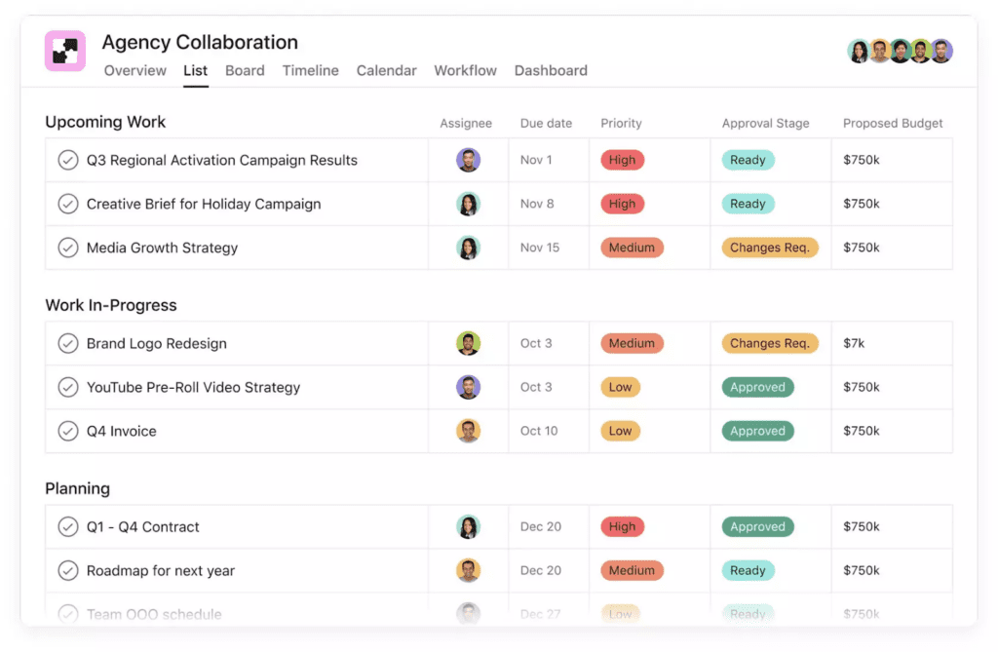The image size is (998, 652).
Task: Open the Approval Stage dropdown on YouTube Pre-Roll Video Strategy
Action: click(x=757, y=387)
